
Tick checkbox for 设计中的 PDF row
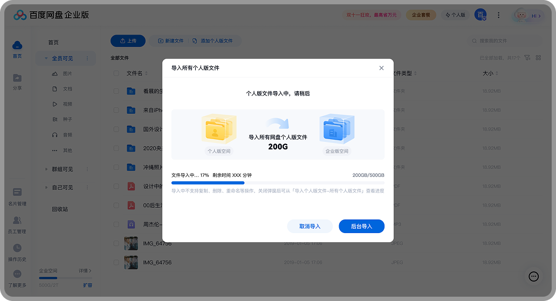tap(116, 186)
